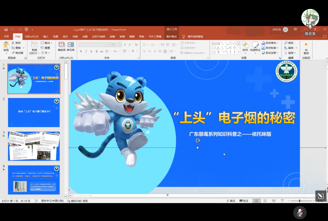The image size is (328, 221).
Task: Switch to reading view in status bar
Action: (274, 201)
